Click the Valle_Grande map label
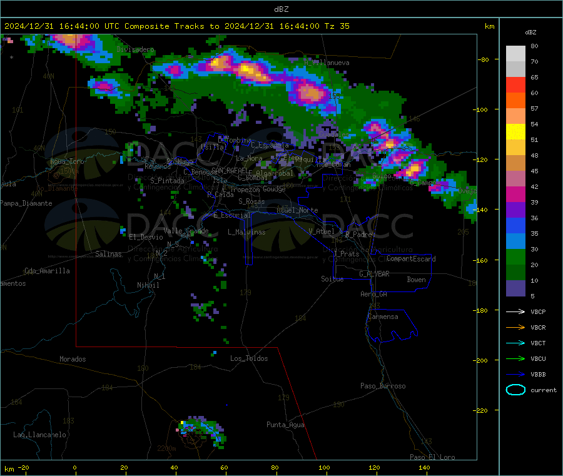This screenshot has height=476, width=563. [x=186, y=231]
